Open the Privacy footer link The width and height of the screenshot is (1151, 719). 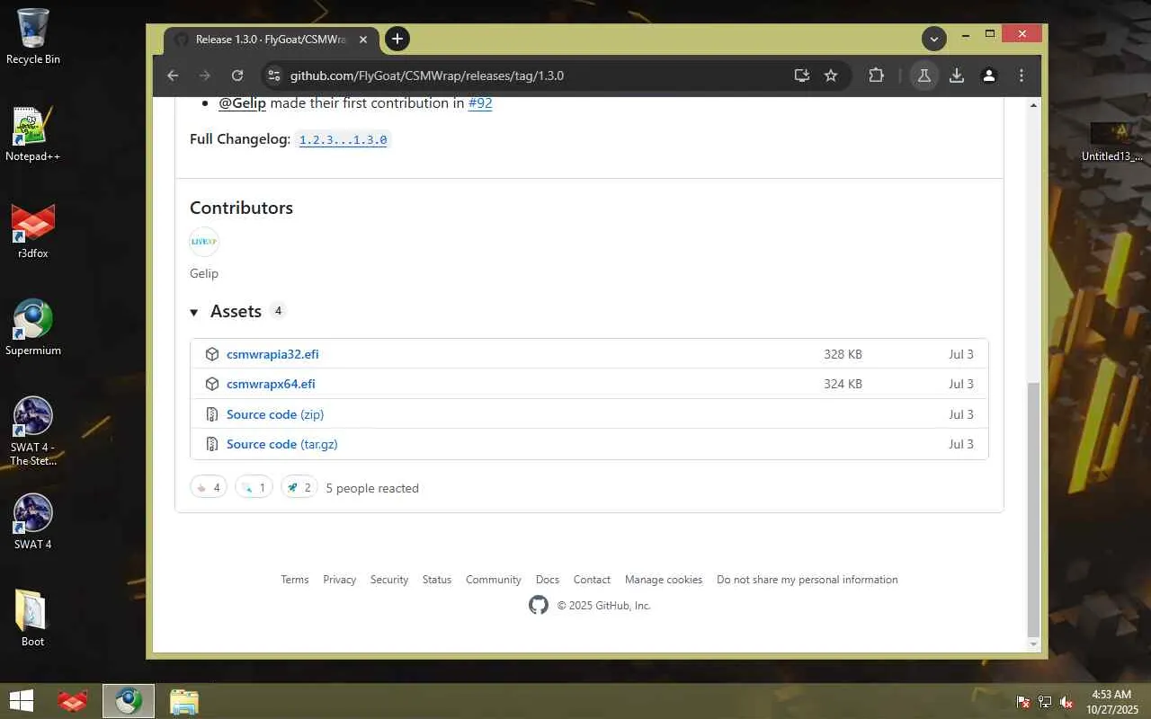(x=340, y=580)
